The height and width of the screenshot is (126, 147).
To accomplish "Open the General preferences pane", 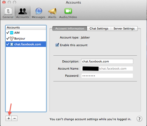I will 8,13.
